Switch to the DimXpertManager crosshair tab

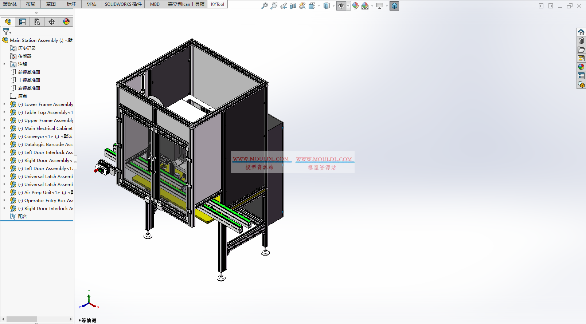pyautogui.click(x=52, y=22)
